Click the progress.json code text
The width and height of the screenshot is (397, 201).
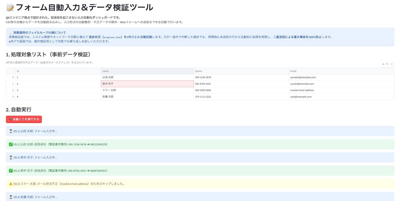coord(112,37)
